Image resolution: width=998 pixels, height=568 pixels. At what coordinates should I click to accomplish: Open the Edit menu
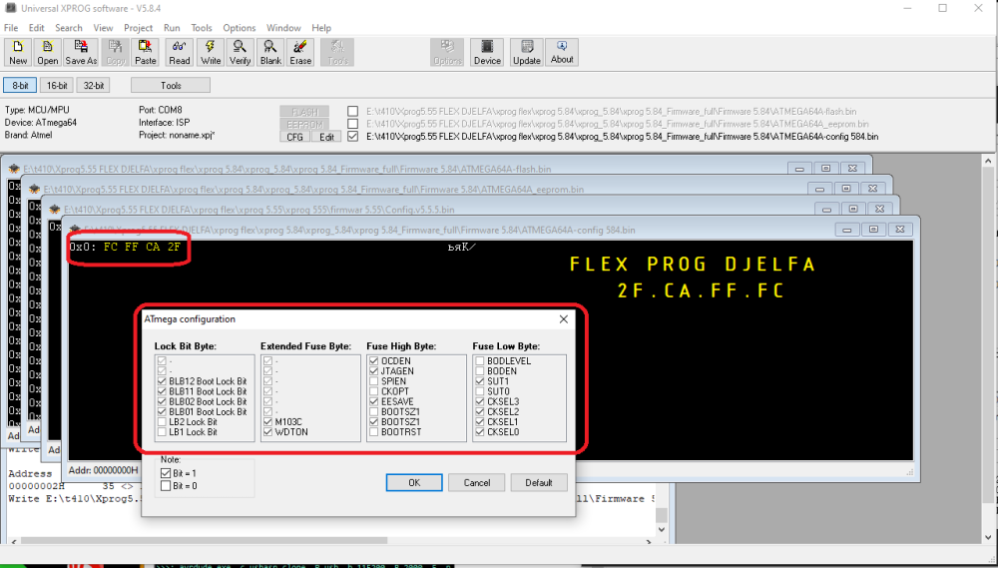click(x=36, y=28)
